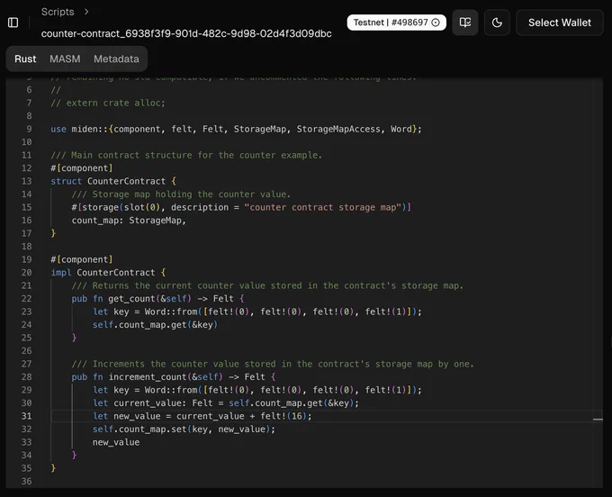Viewport: 612px width, 497px height.
Task: Click the 'impl CounterContract' line
Action: coord(108,273)
